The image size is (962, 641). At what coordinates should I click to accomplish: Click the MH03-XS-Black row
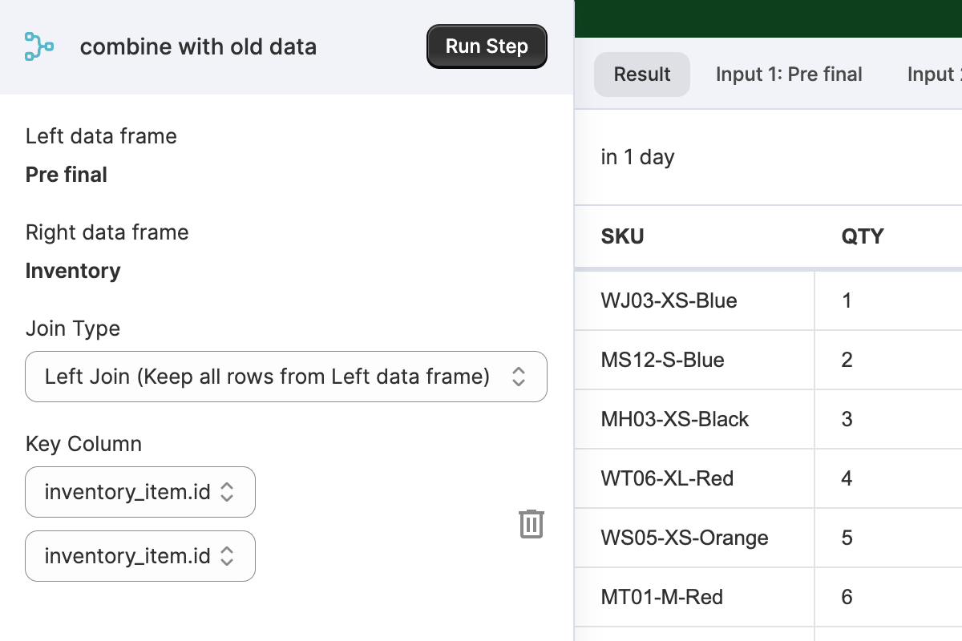click(674, 419)
